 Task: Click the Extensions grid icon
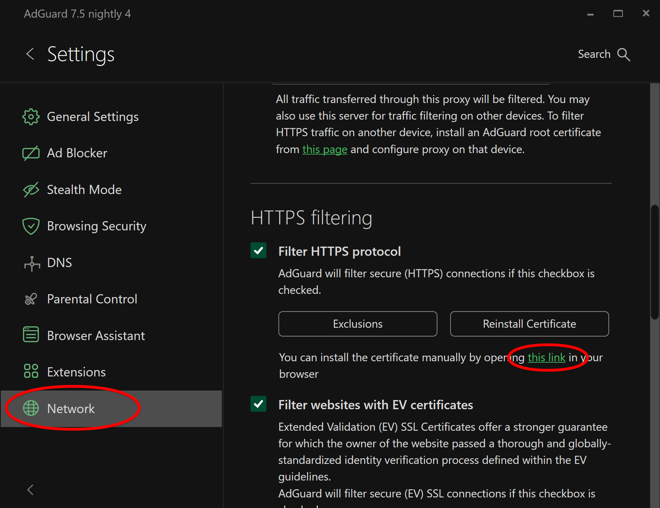31,371
